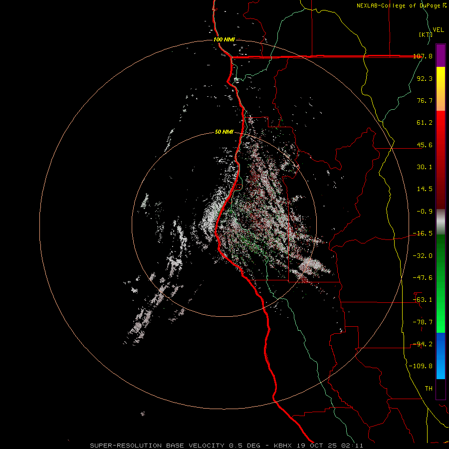Click the -78.7 velocity scale value
Screen dimensions: 449x449
coord(423,322)
